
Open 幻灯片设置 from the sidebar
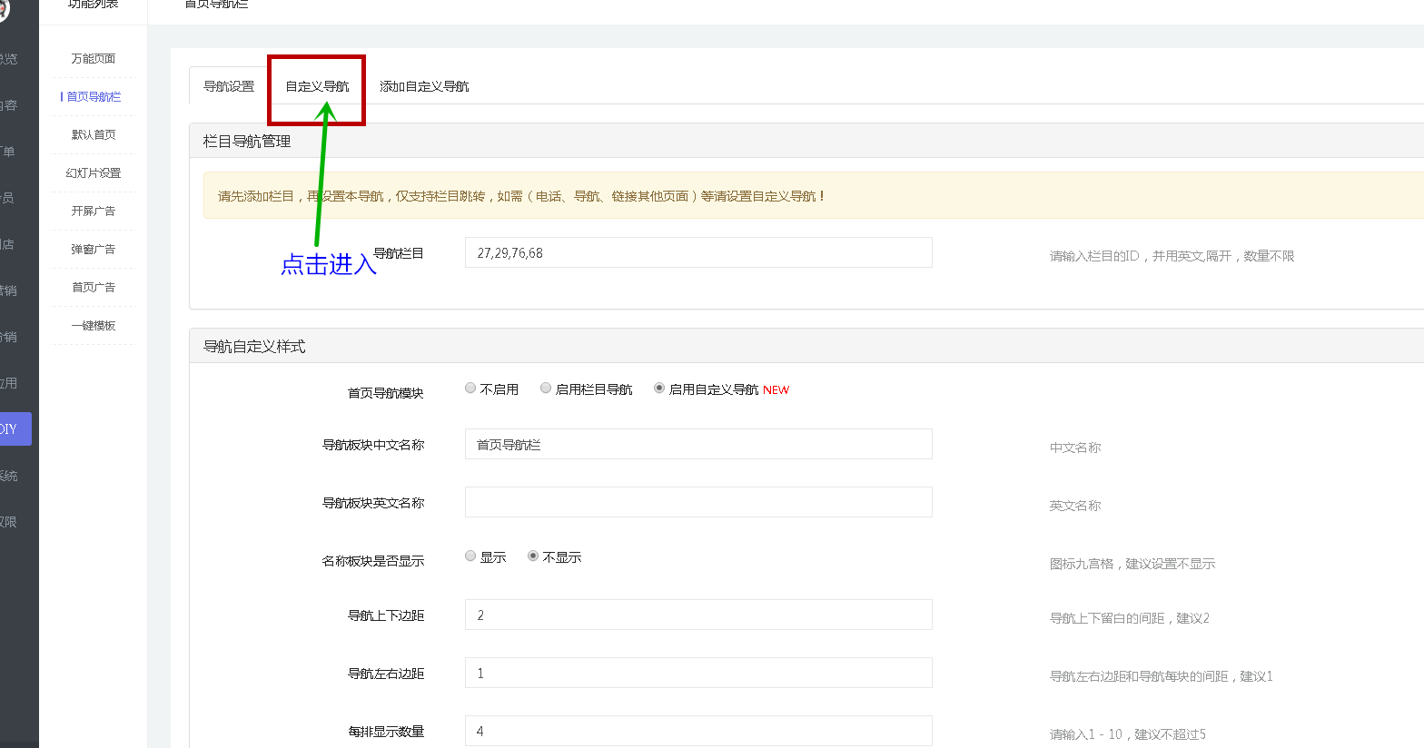(x=94, y=173)
